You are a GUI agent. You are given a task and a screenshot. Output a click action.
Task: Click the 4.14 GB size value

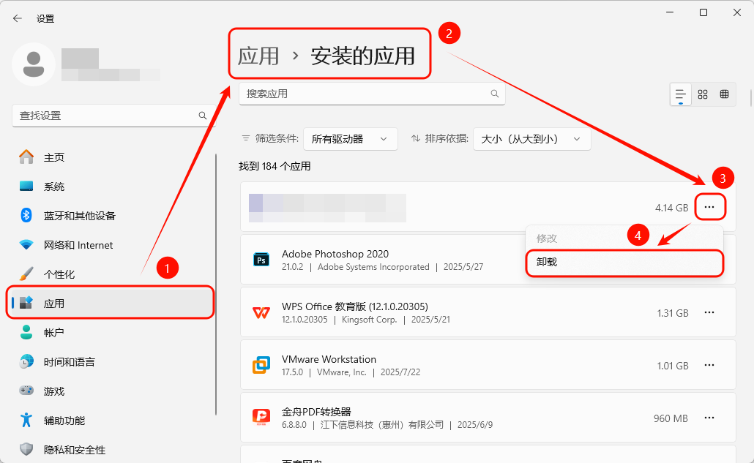point(672,208)
